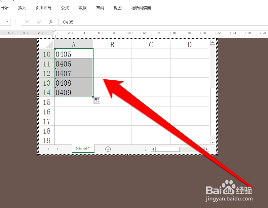Open the 福昕阅读器 tab
268x208 pixels.
tap(141, 8)
